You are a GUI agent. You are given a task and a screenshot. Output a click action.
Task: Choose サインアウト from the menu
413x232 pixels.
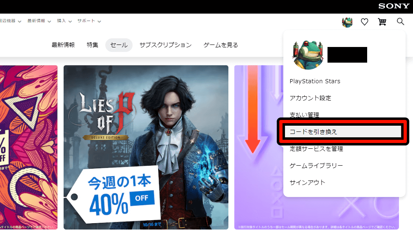coord(307,182)
